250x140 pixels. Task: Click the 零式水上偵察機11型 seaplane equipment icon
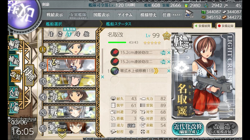115,71
